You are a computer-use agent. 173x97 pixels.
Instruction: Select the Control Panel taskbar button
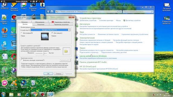coord(51,95)
